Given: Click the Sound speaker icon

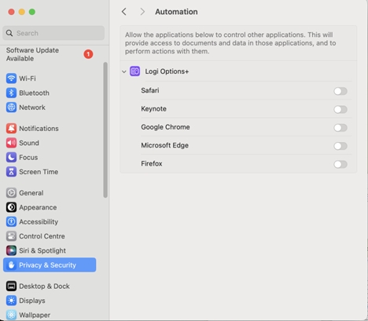Looking at the screenshot, I should pyautogui.click(x=11, y=143).
